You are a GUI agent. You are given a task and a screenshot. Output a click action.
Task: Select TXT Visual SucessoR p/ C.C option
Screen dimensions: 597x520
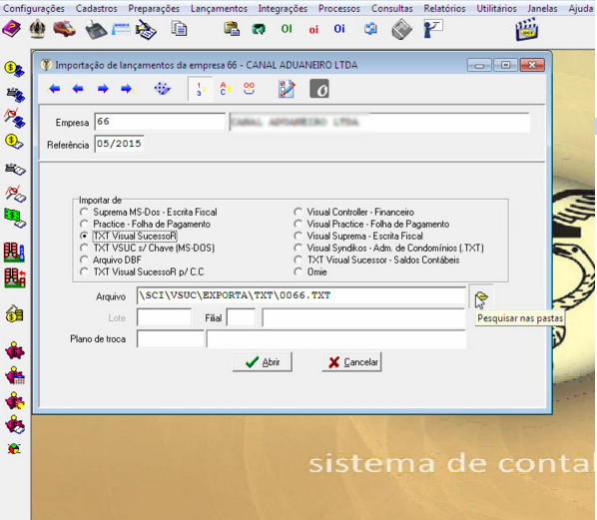coord(142,271)
